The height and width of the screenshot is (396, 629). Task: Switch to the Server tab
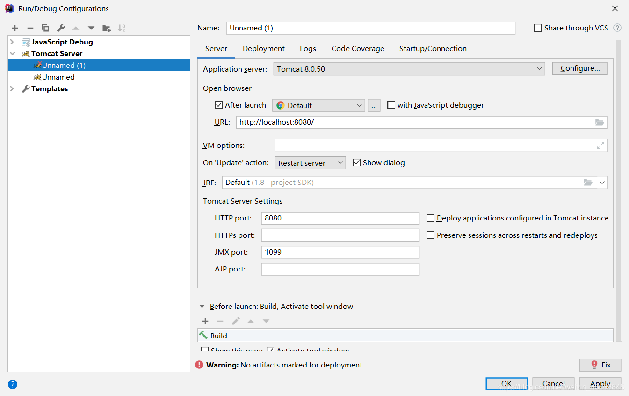point(216,49)
